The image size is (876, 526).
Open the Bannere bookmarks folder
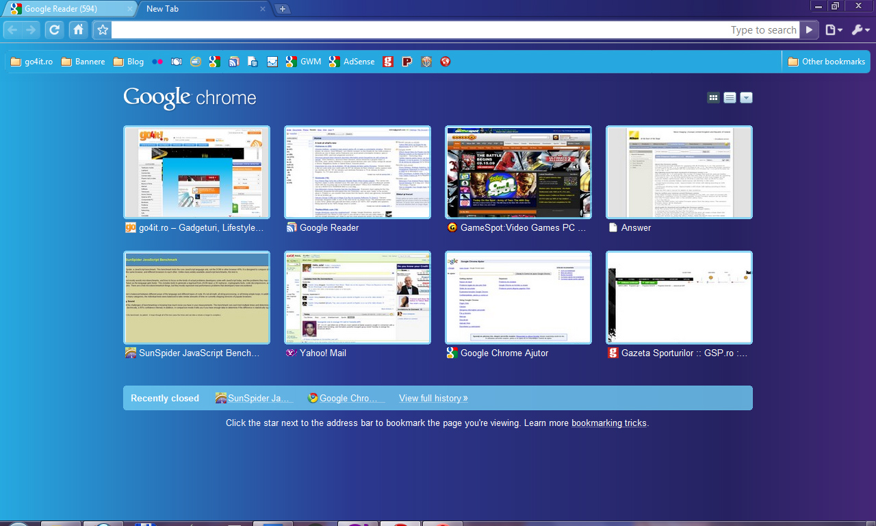coord(83,62)
